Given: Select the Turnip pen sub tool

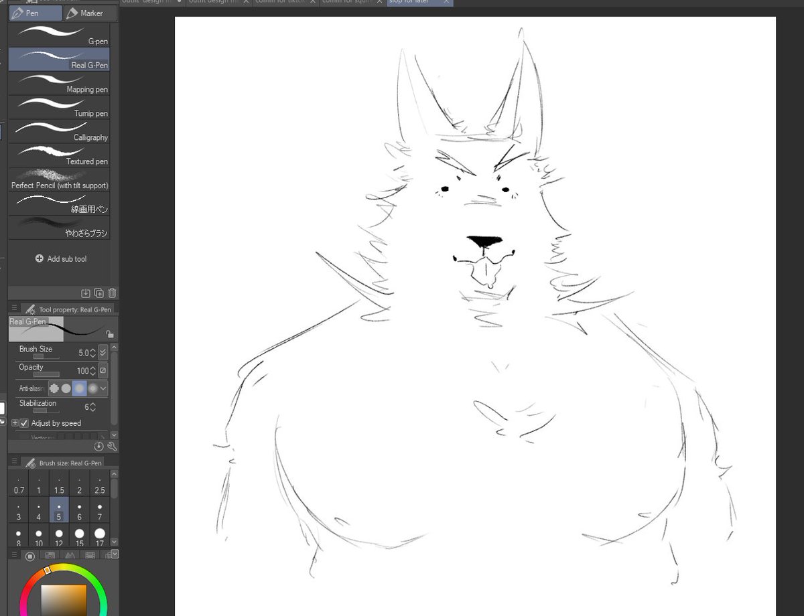Looking at the screenshot, I should (59, 107).
